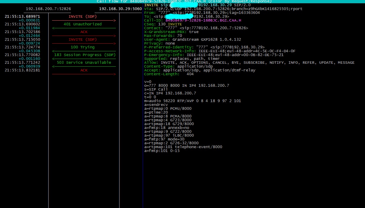The image size is (365, 208).
Task: Click the +0.012464 time delta
Action: (30, 36)
